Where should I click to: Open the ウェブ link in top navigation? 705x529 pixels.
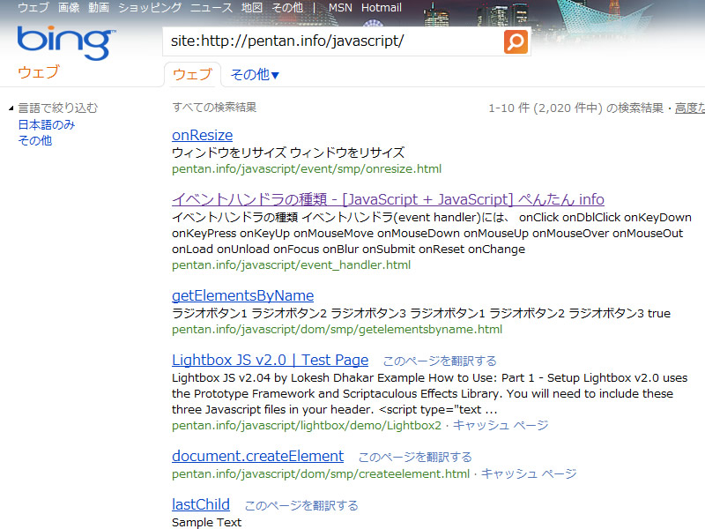pyautogui.click(x=33, y=8)
